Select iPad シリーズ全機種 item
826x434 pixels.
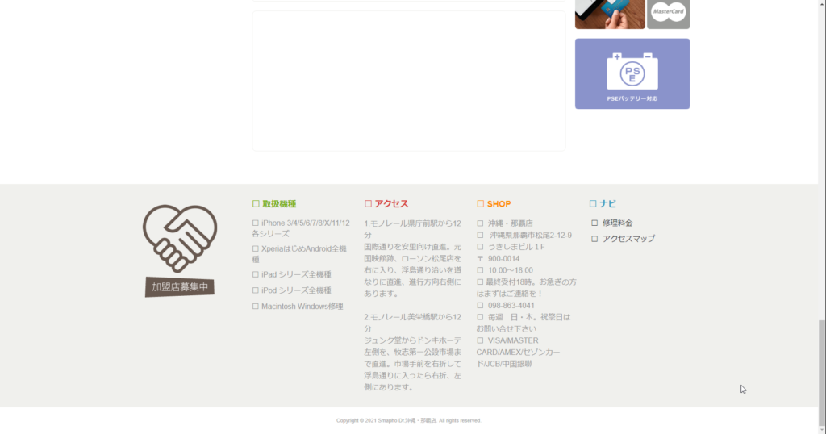(x=292, y=274)
